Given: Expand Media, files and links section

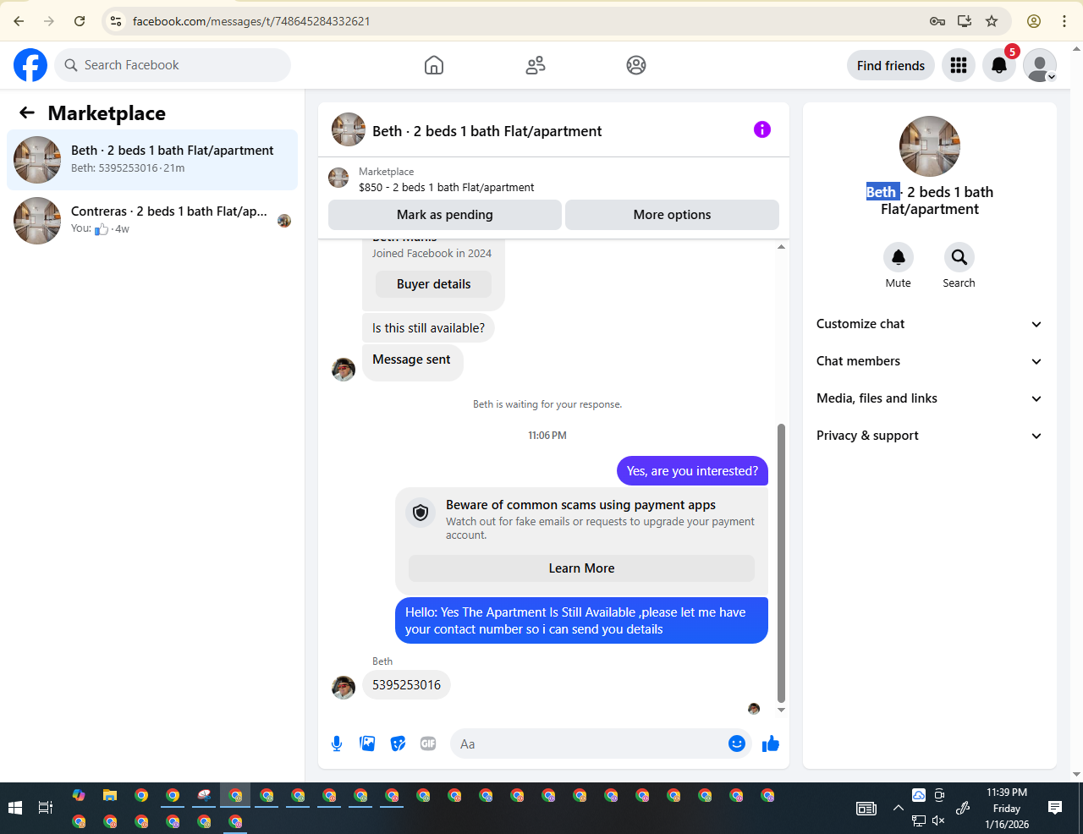Looking at the screenshot, I should 929,398.
